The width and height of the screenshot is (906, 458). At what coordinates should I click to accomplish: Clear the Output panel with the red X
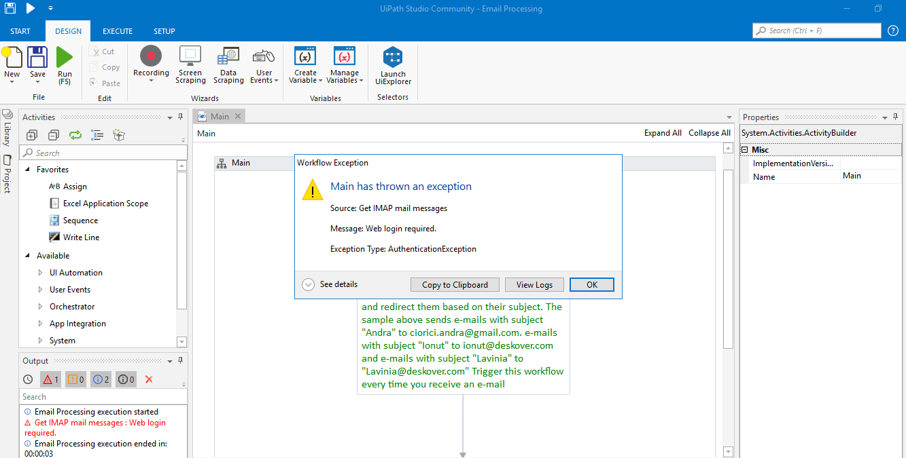(149, 379)
